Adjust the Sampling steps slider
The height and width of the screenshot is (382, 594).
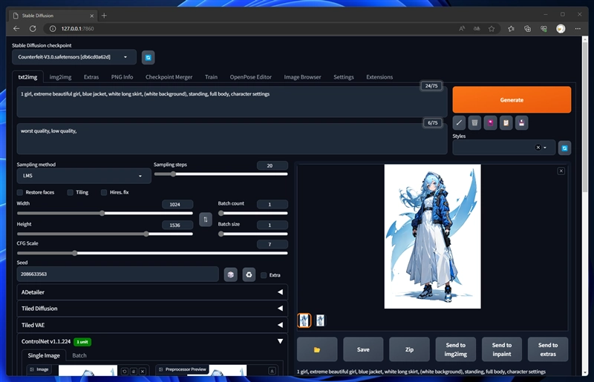[221, 174]
